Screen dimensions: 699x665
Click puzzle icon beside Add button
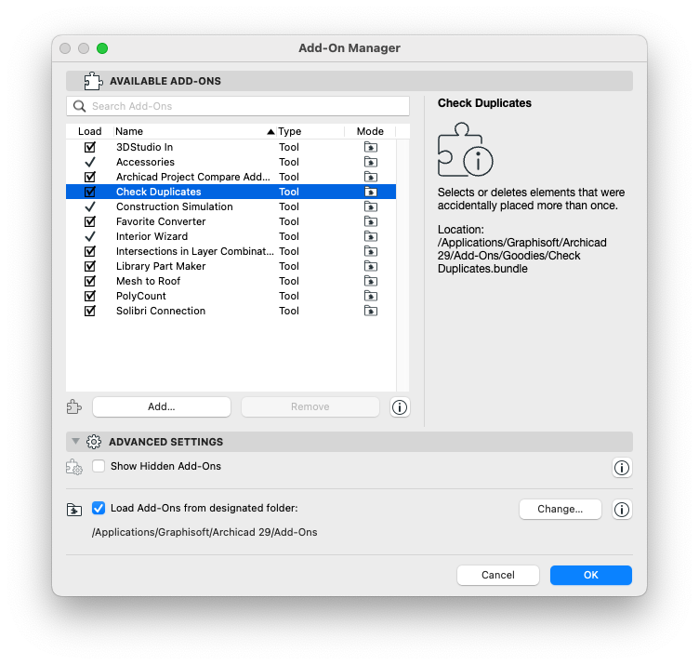click(x=74, y=406)
